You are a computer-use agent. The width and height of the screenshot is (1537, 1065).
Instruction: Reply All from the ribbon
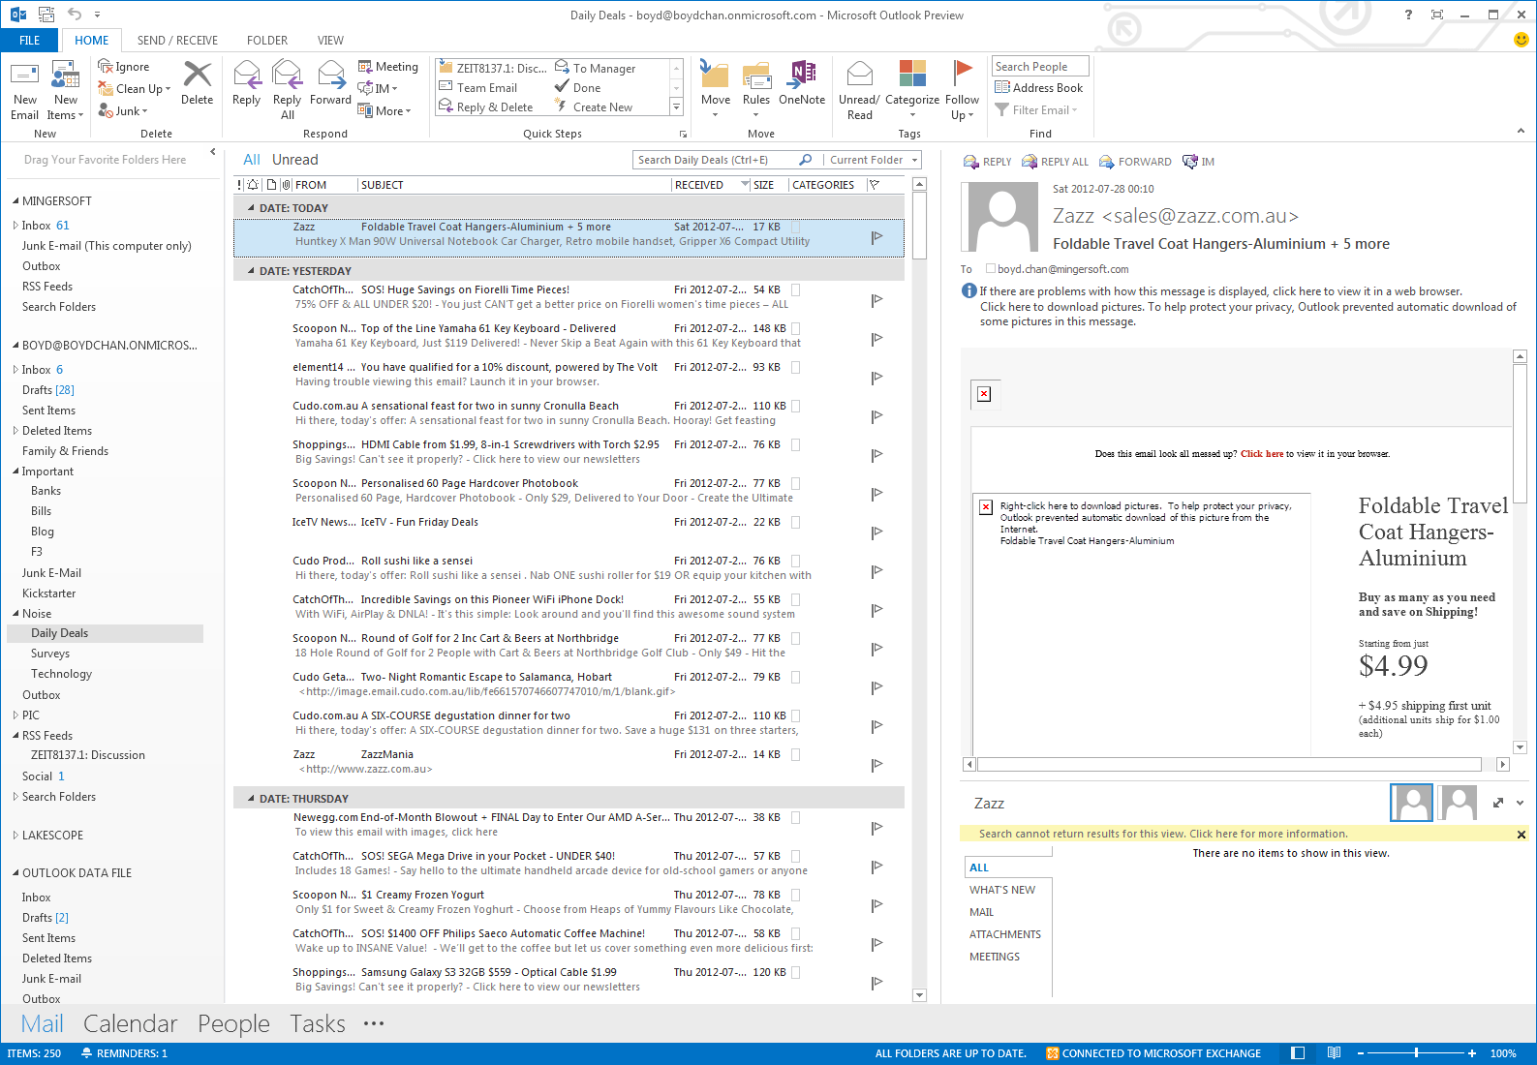[287, 90]
